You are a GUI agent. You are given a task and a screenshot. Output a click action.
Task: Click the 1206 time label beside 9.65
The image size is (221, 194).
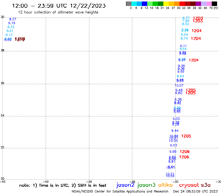185,152
